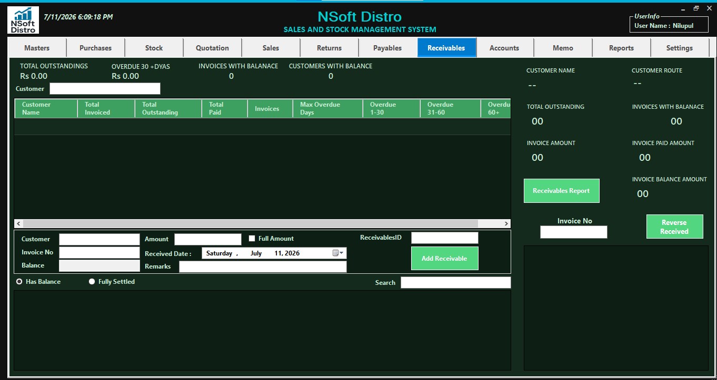Click the 'TOTAL OUTSTANDINGS' summary label
Viewport: 717px width, 380px height.
click(54, 66)
